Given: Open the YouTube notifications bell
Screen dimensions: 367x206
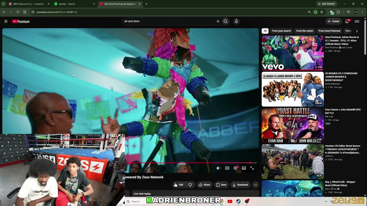Looking at the screenshot, I should tap(347, 21).
